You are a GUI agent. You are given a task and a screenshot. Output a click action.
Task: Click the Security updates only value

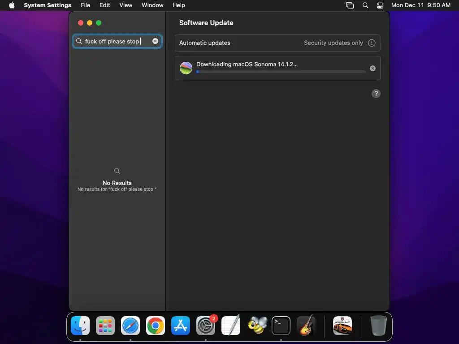[333, 43]
